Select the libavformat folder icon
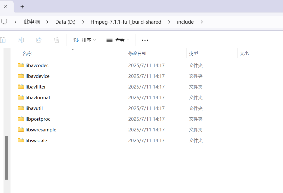Viewport: 283px width, 193px height. pyautogui.click(x=21, y=97)
